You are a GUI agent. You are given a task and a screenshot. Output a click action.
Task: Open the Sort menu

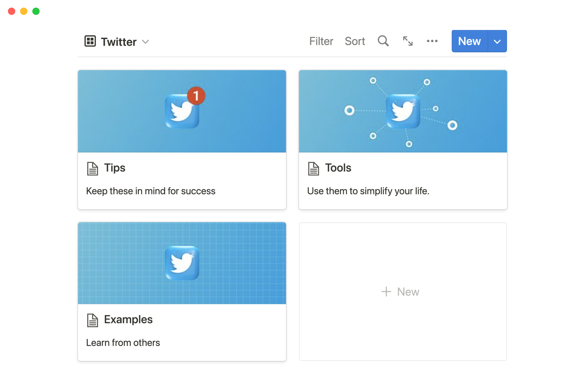pos(355,41)
